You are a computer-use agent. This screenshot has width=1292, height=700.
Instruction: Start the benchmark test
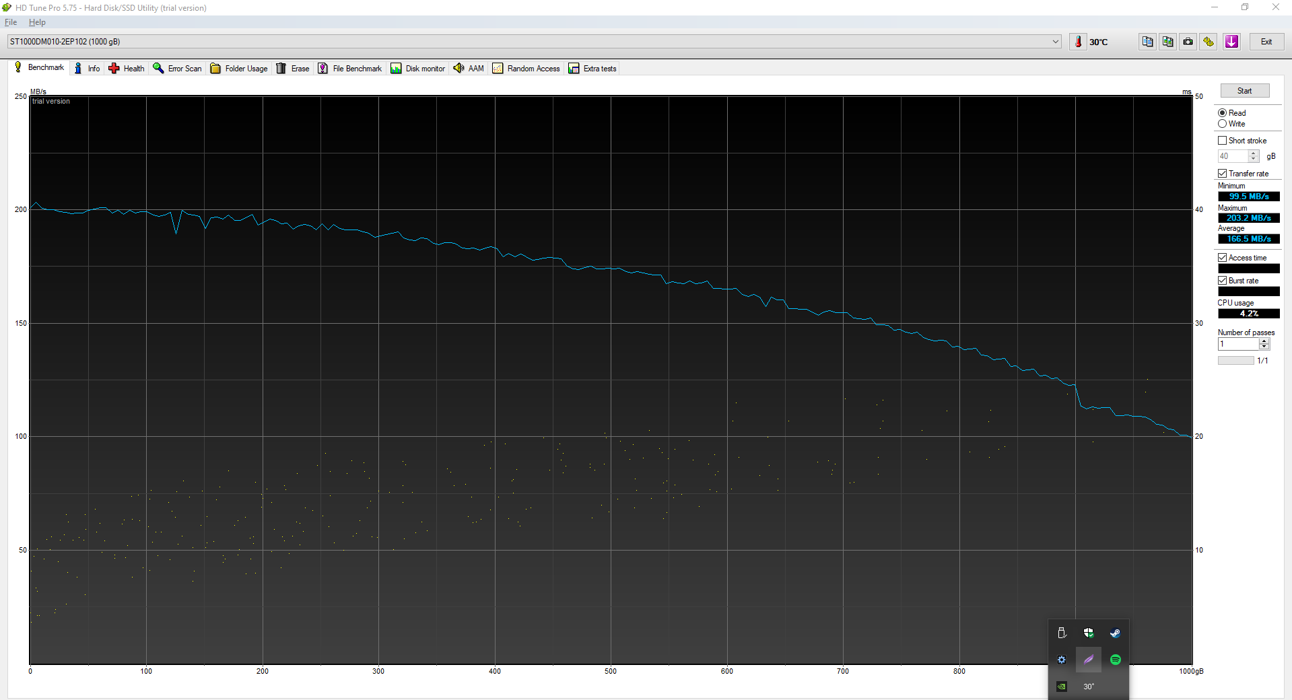click(x=1245, y=91)
